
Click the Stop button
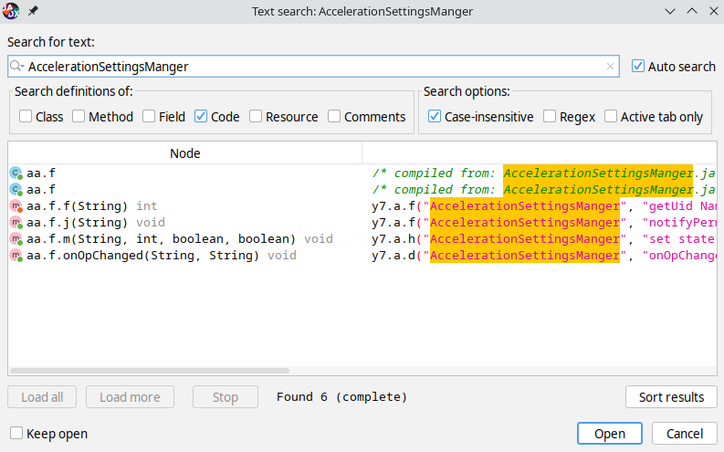click(226, 397)
